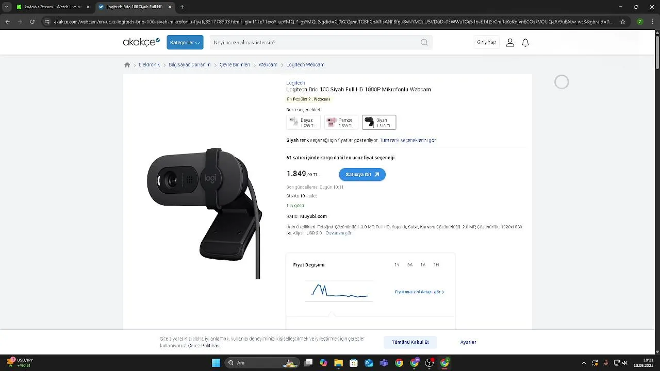Select the 1A price history range
The image size is (660, 371).
423,265
